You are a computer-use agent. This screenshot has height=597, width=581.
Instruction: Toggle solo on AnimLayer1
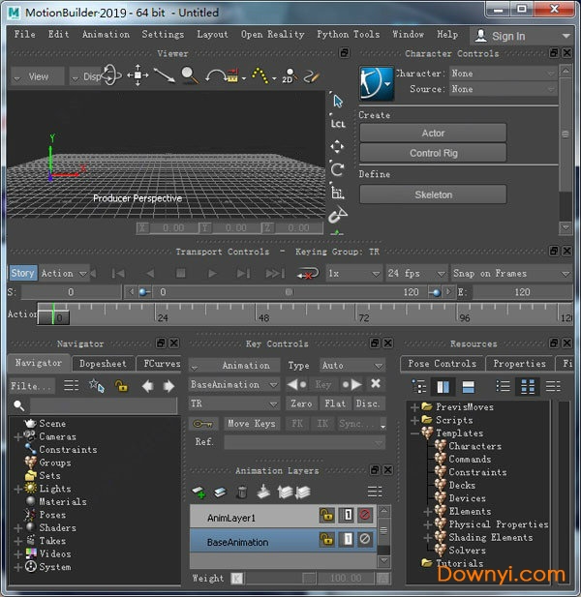347,515
